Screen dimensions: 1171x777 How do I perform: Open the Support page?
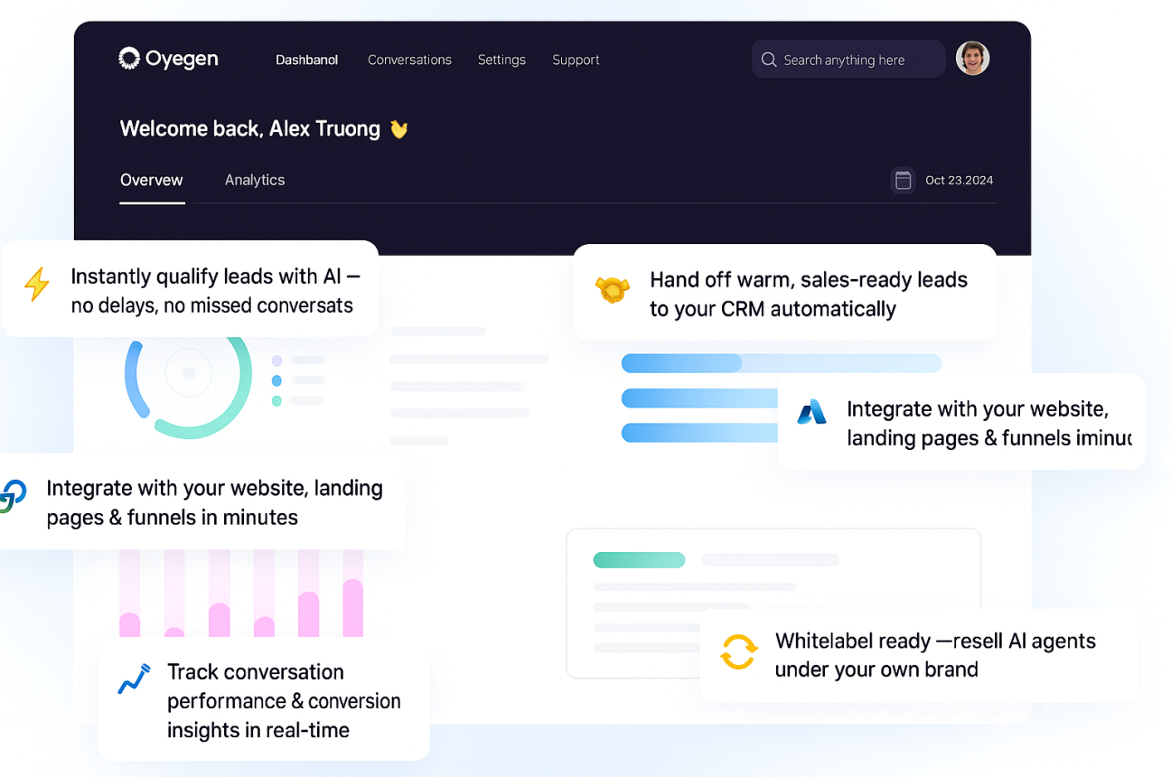pyautogui.click(x=576, y=60)
